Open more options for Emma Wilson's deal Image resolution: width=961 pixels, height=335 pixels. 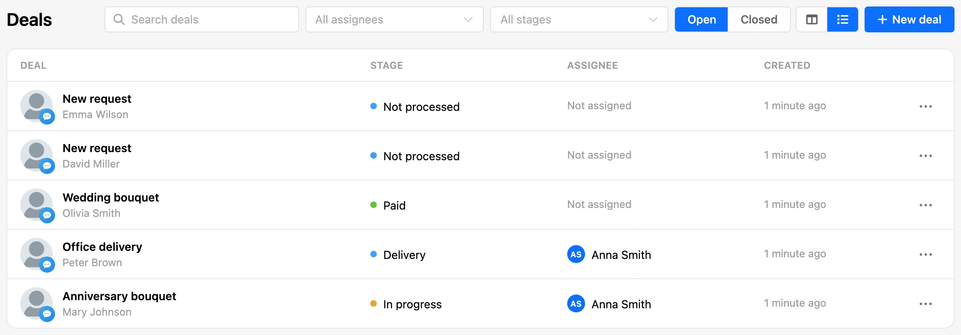925,106
